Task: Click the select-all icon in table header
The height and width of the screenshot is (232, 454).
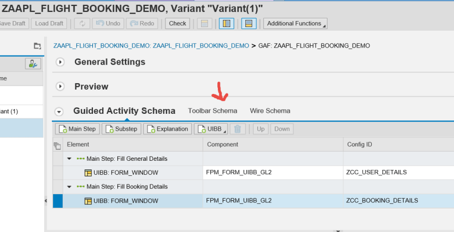Action: [x=57, y=145]
